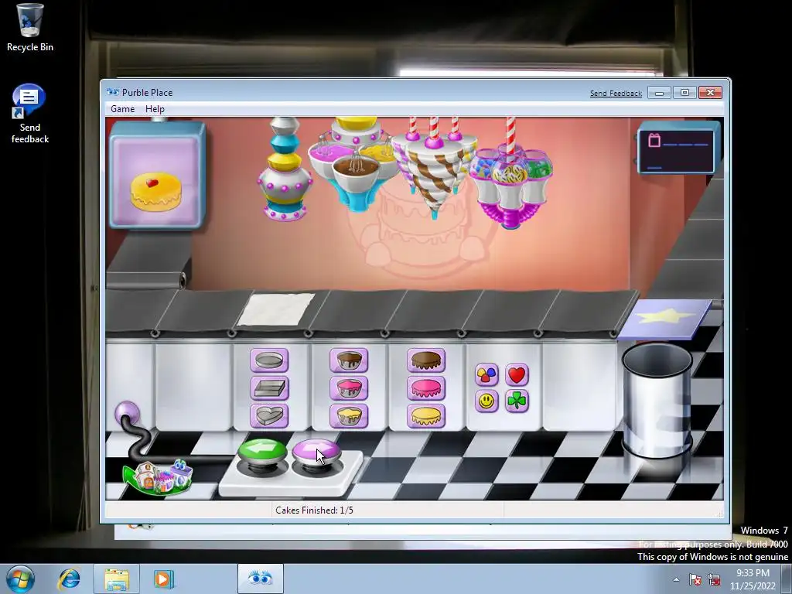Open the Windows Start menu orb
The height and width of the screenshot is (594, 792).
click(x=19, y=579)
